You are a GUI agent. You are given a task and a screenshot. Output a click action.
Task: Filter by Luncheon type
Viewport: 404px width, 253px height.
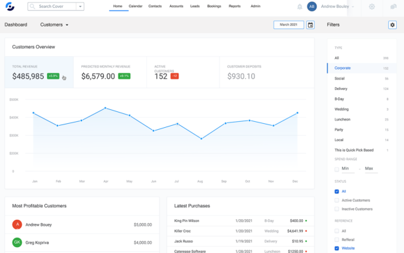point(361,119)
